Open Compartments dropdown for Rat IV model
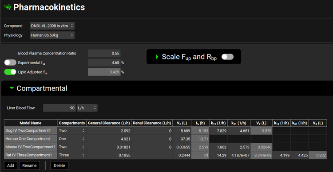Image resolution: width=333 pixels, height=172 pixels. coord(72,155)
